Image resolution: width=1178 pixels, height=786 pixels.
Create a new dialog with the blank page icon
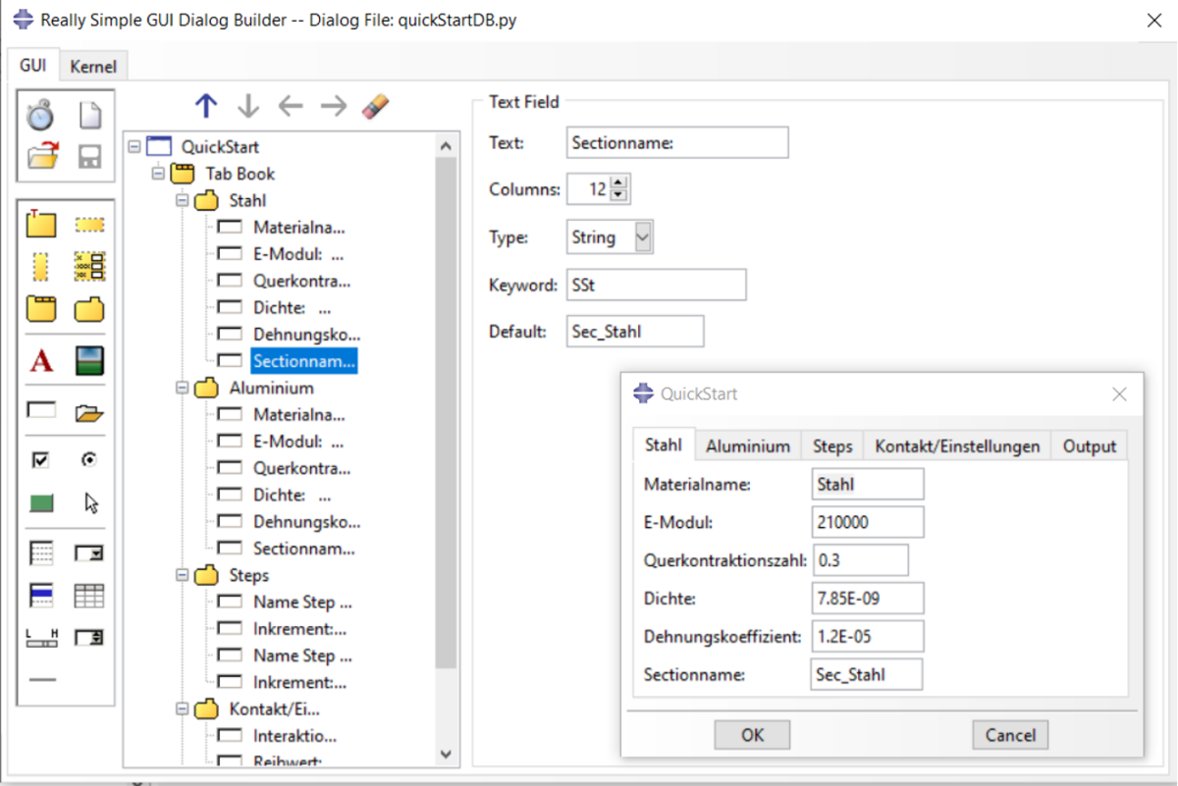point(90,116)
